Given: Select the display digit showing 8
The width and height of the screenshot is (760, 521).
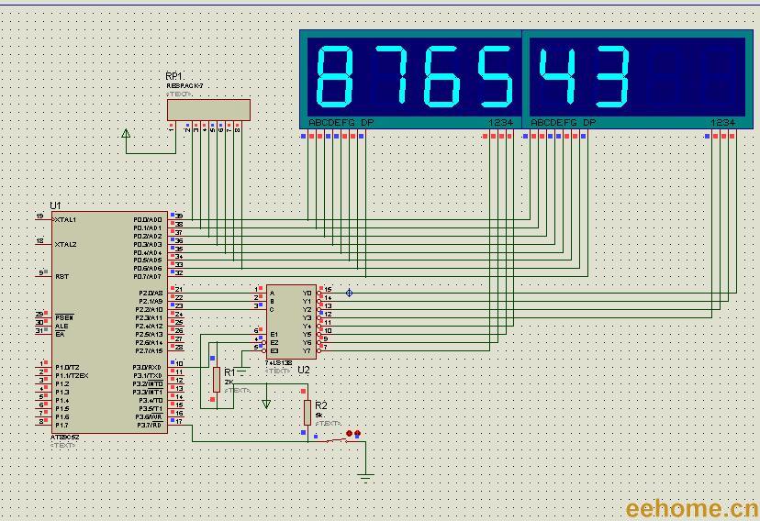Looking at the screenshot, I should [x=334, y=76].
